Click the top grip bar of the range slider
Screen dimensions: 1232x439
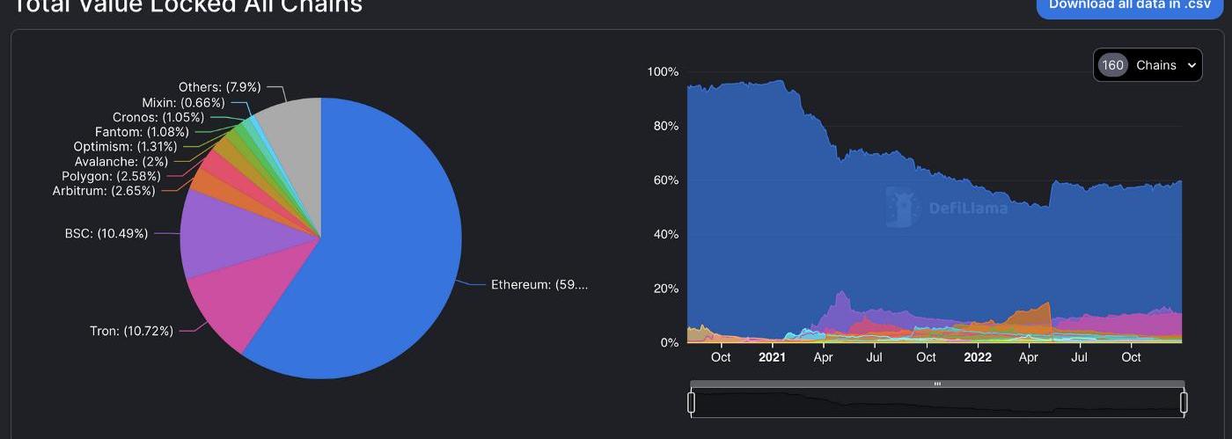937,384
